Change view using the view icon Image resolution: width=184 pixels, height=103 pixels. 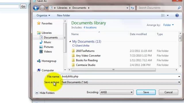(x=163, y=15)
